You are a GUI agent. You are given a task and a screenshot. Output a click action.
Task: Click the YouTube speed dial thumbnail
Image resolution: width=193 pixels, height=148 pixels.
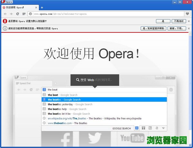[x=133, y=139]
